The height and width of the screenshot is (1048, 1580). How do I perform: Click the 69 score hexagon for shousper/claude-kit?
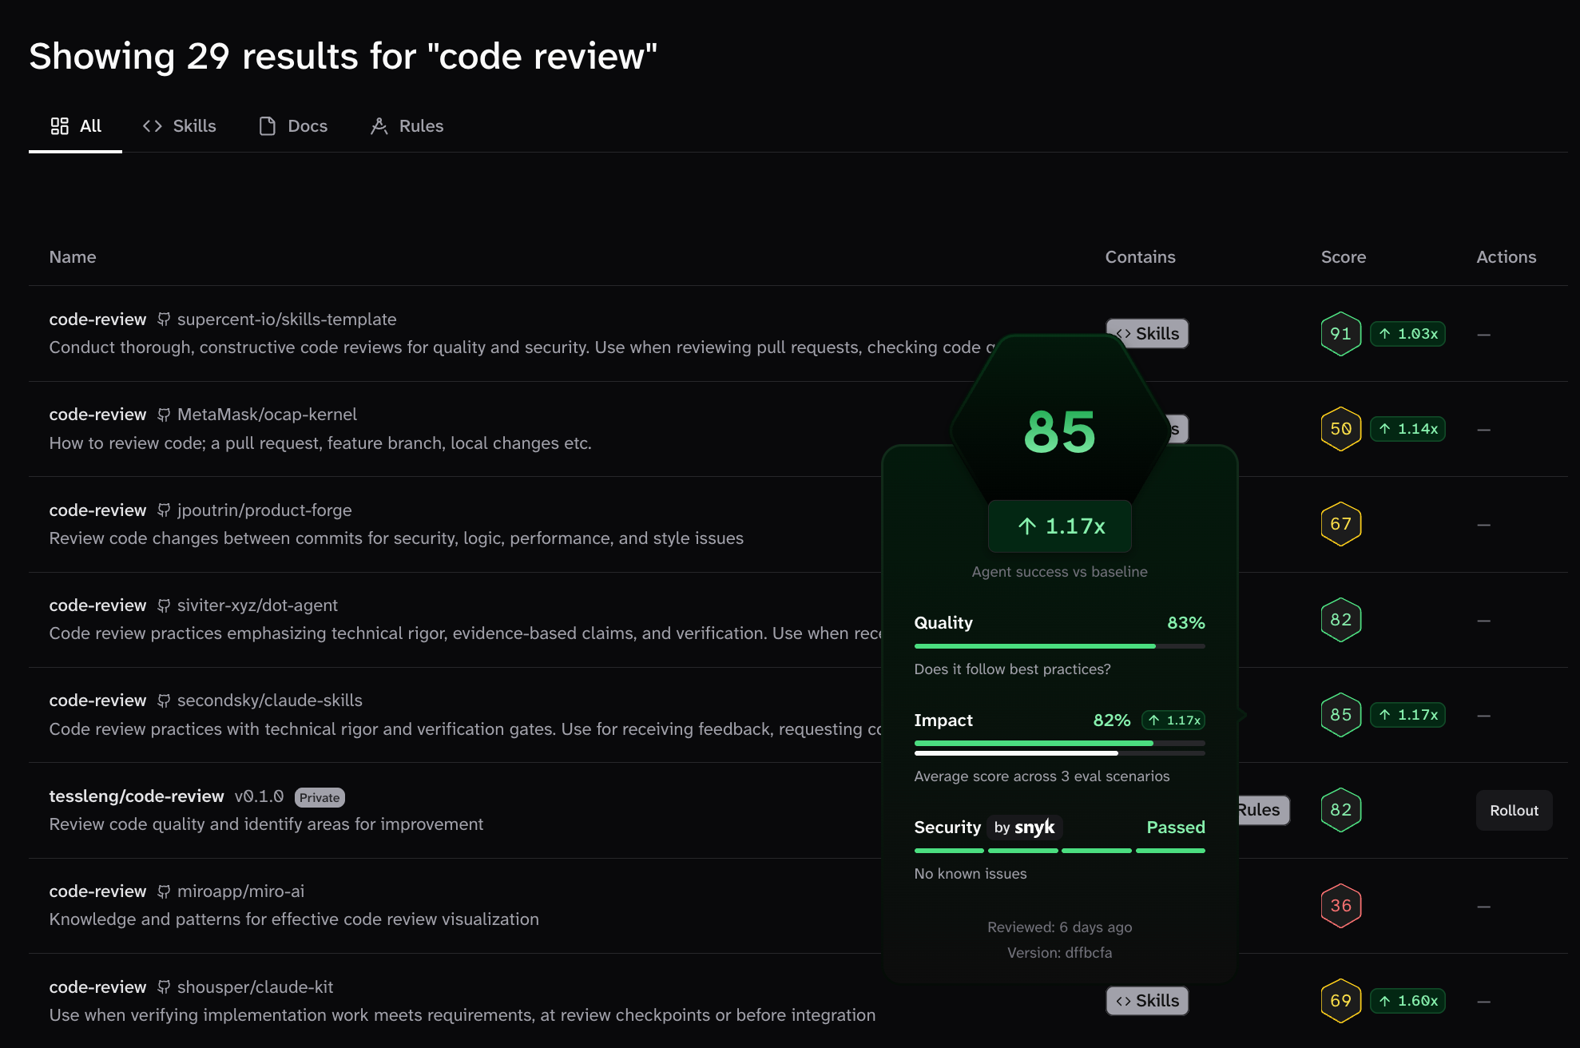1340,1001
